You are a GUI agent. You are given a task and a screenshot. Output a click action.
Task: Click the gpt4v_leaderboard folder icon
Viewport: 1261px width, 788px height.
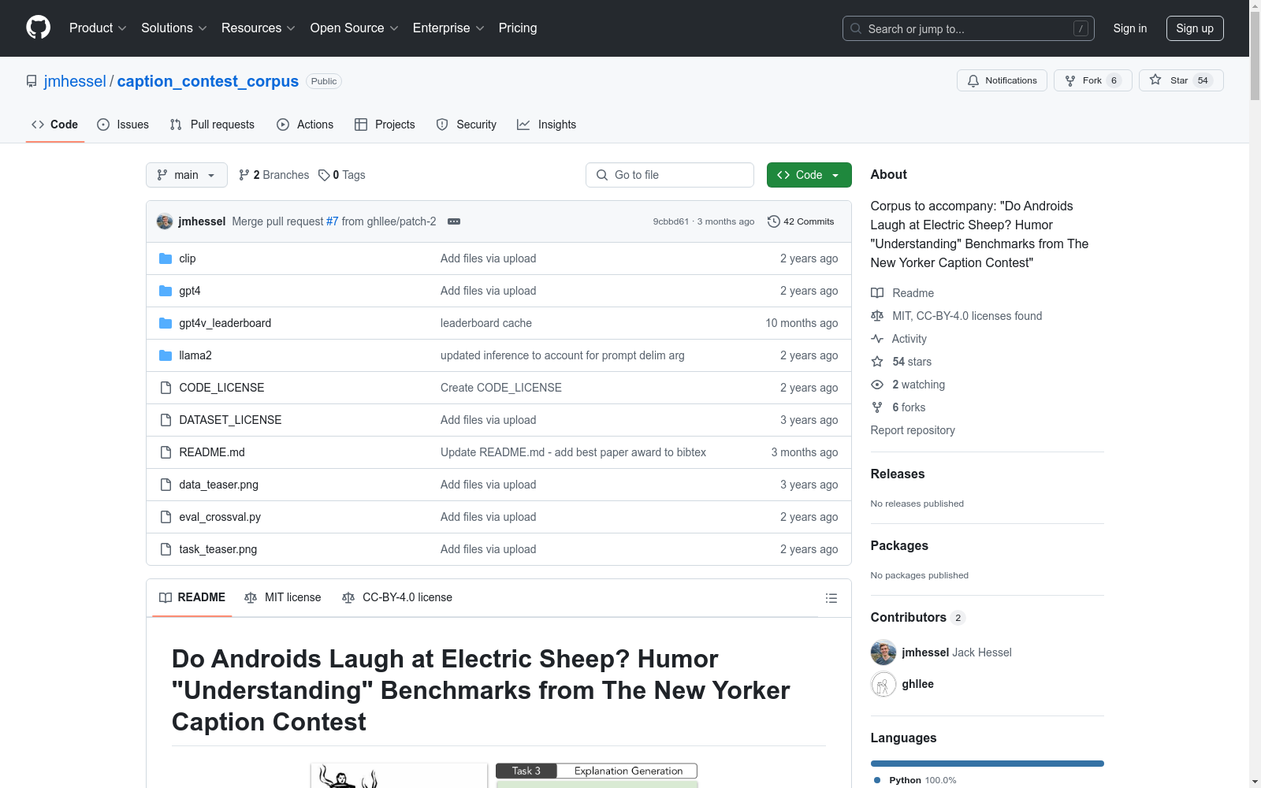(x=166, y=323)
